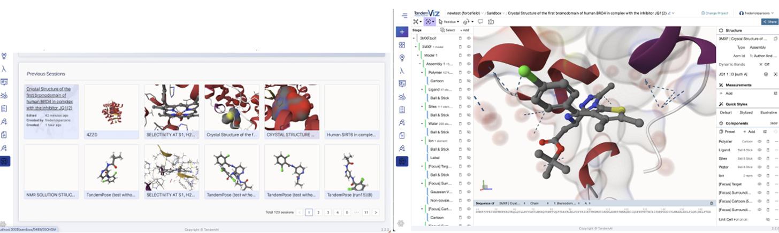Image resolution: width=779 pixels, height=233 pixels.
Task: Click Add in the Stage panel header
Action: 464,30
